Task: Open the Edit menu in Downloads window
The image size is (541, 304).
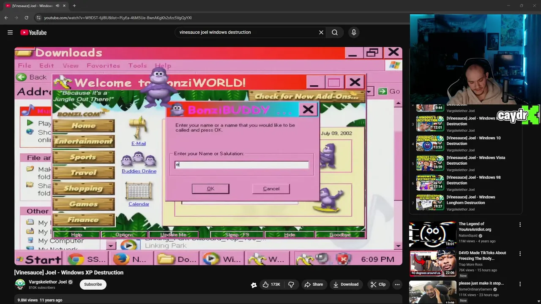Action: click(x=46, y=65)
